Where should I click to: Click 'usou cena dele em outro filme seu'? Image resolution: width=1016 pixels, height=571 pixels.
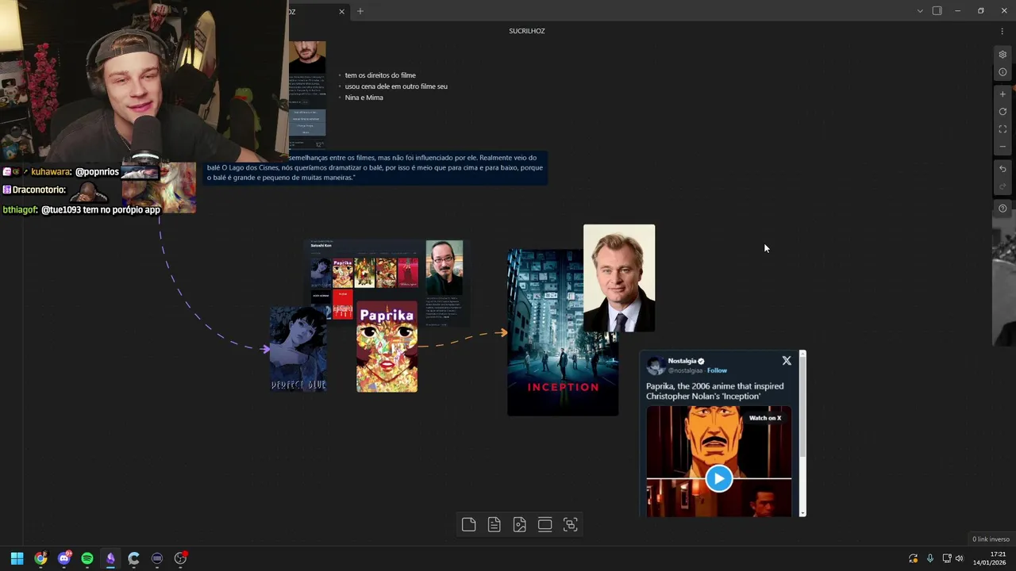click(396, 86)
